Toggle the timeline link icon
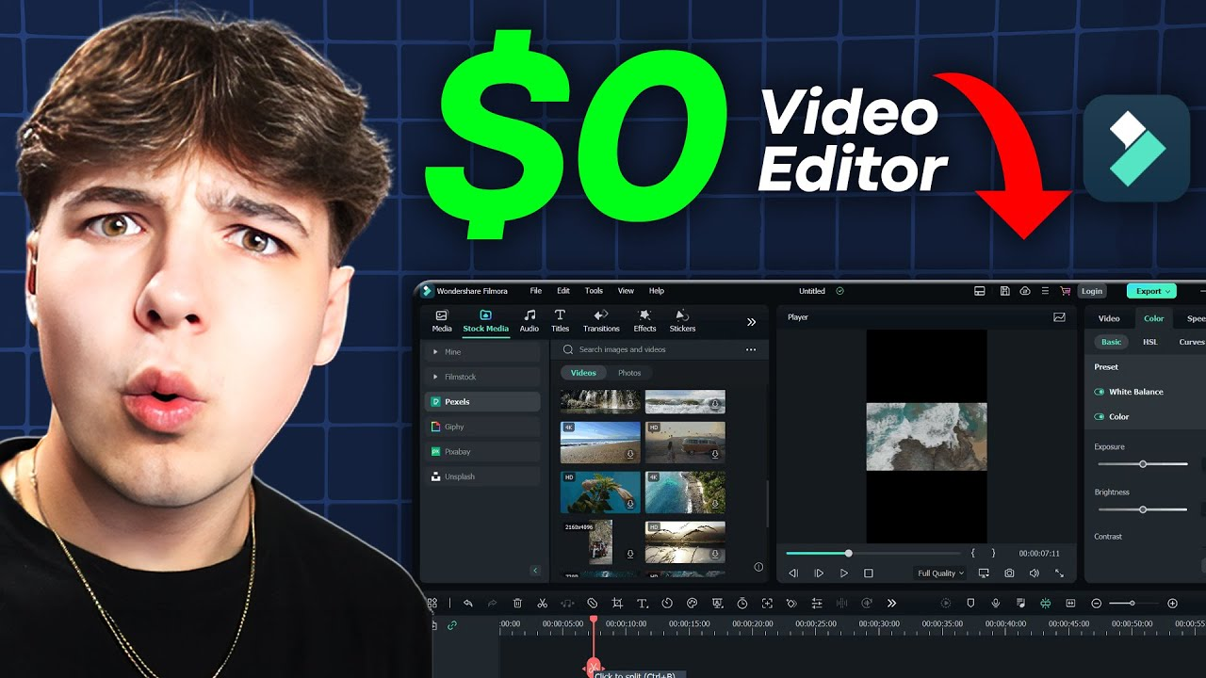 (452, 625)
